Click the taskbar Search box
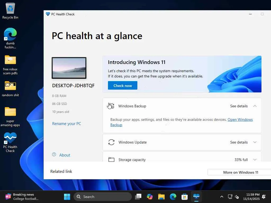Screen dimensions: 271x203 click(103, 197)
